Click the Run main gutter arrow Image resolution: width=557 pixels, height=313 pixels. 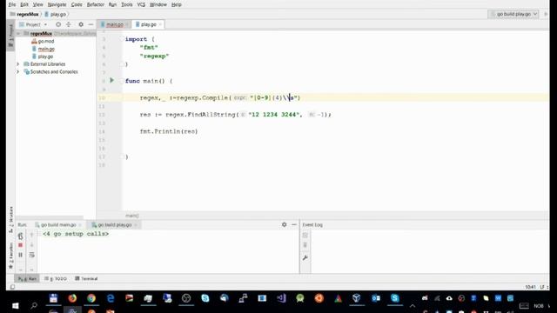point(112,81)
